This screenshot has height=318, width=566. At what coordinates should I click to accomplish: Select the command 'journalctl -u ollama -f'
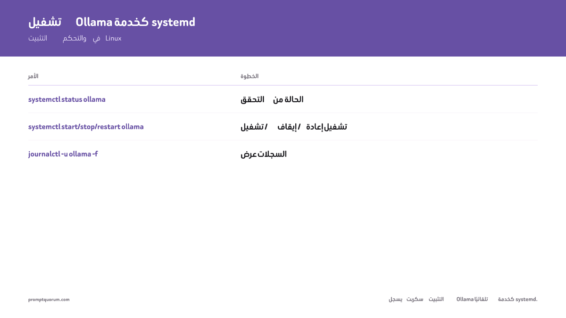63,154
